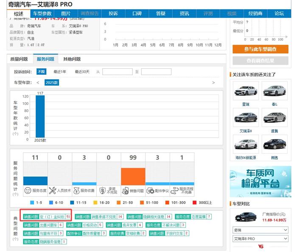Click the start date input after 从
The height and width of the screenshot is (252, 297).
[117, 72]
